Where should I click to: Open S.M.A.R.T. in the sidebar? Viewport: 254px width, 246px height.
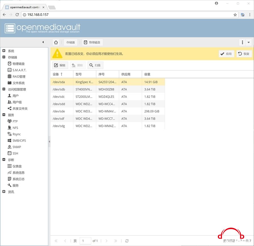pyautogui.click(x=17, y=70)
